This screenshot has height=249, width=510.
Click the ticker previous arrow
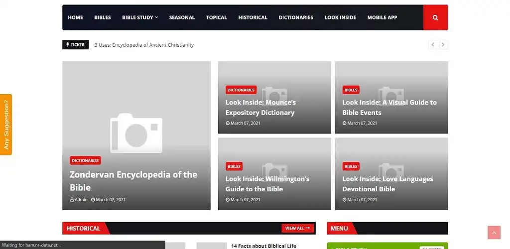pyautogui.click(x=432, y=45)
